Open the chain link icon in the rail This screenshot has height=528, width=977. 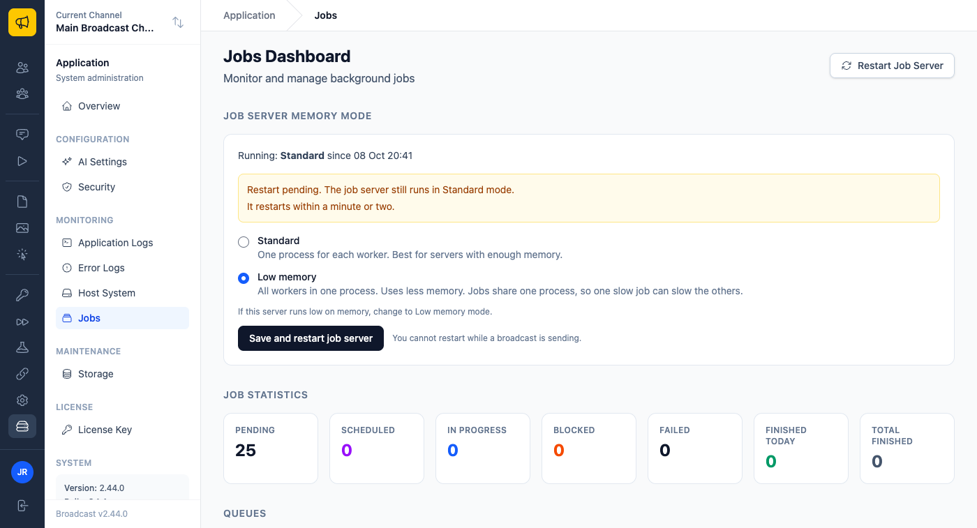(x=22, y=374)
